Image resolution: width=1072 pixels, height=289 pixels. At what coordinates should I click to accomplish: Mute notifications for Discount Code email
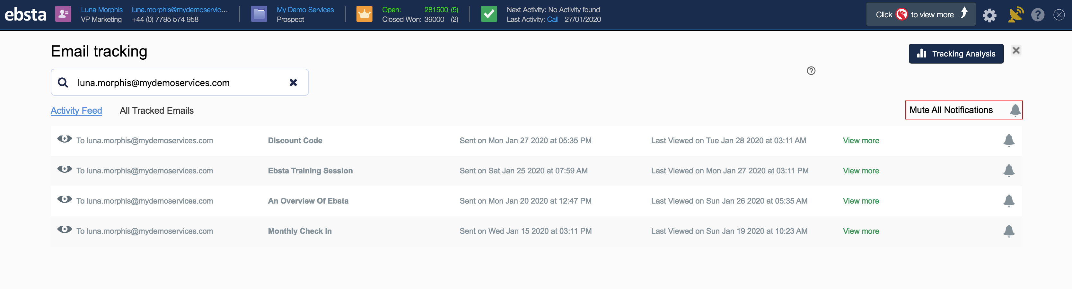coord(1008,141)
